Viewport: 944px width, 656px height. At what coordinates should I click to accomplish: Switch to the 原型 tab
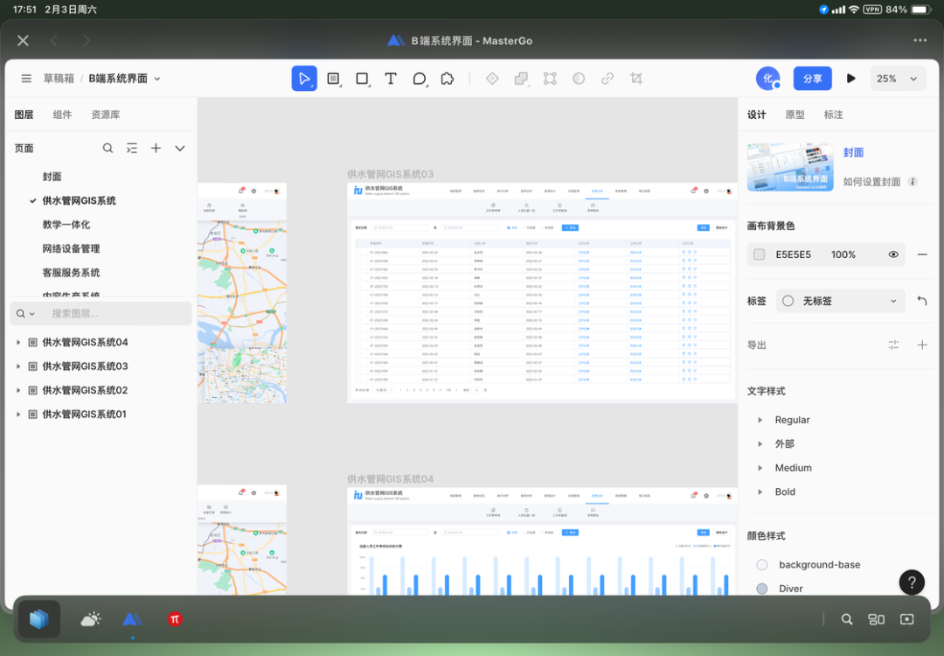point(795,115)
